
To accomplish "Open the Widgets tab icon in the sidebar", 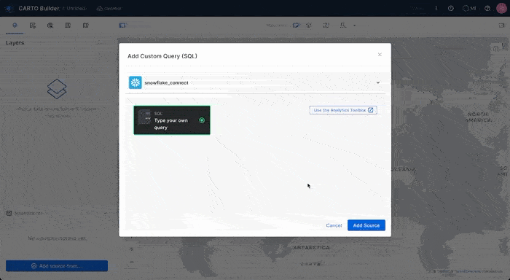I will pyautogui.click(x=33, y=26).
